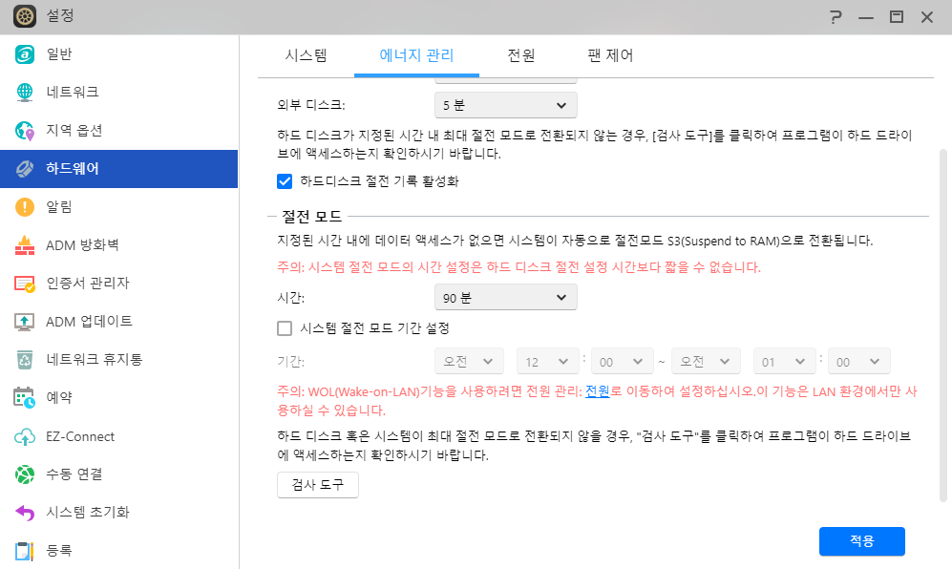This screenshot has height=569, width=952.
Task: Switch to the 시스템 tab
Action: pyautogui.click(x=306, y=55)
